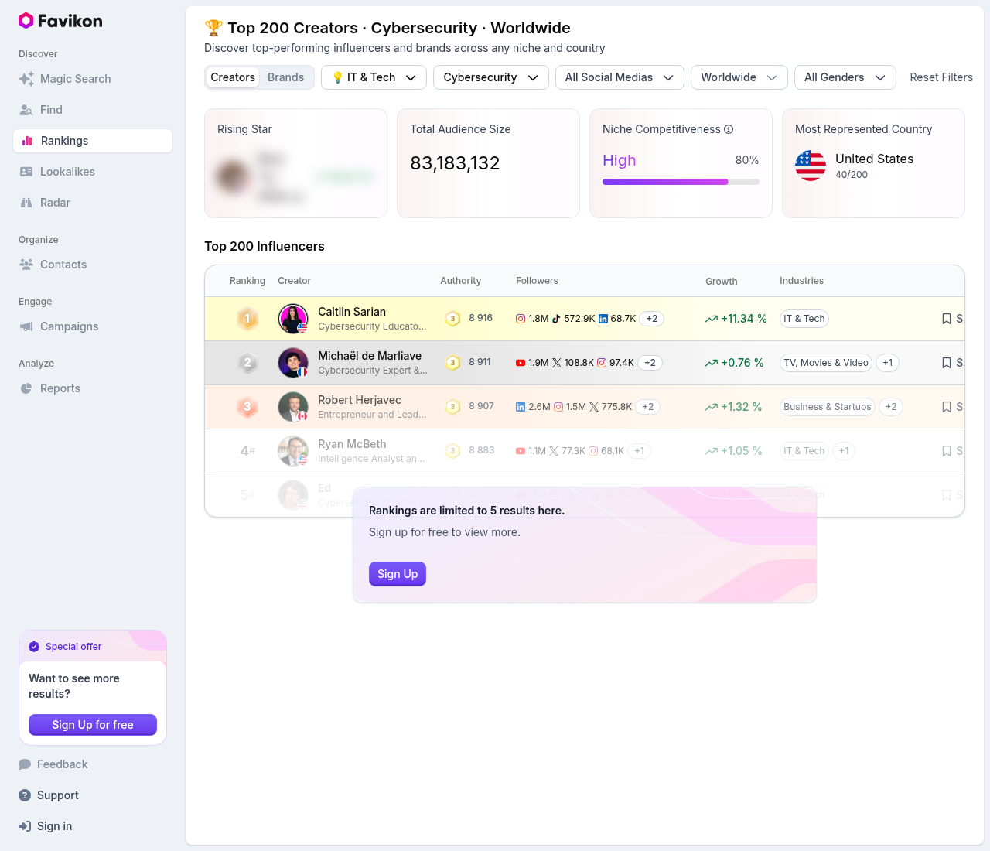The width and height of the screenshot is (990, 851).
Task: Open the Cybersecurity niche dropdown
Action: pos(490,77)
